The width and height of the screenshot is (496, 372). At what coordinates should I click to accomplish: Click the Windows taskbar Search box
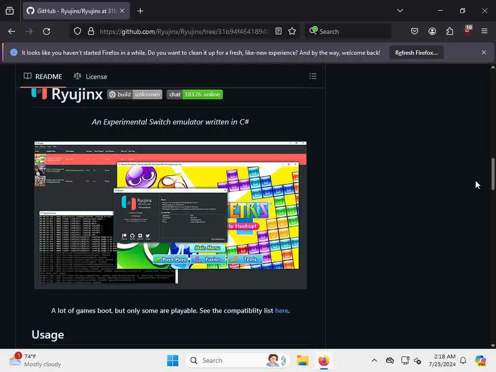click(237, 360)
